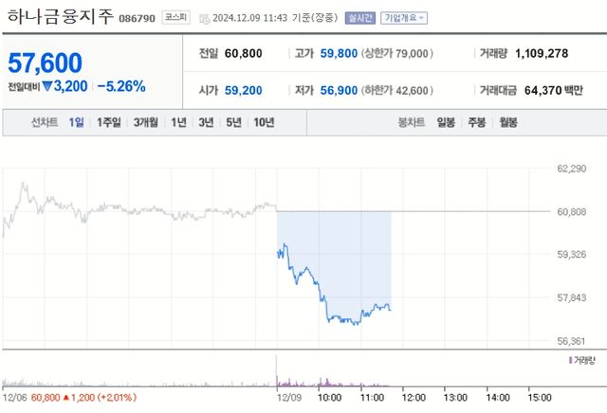Select the 1년 chart range
Image resolution: width=607 pixels, height=413 pixels.
(x=178, y=122)
